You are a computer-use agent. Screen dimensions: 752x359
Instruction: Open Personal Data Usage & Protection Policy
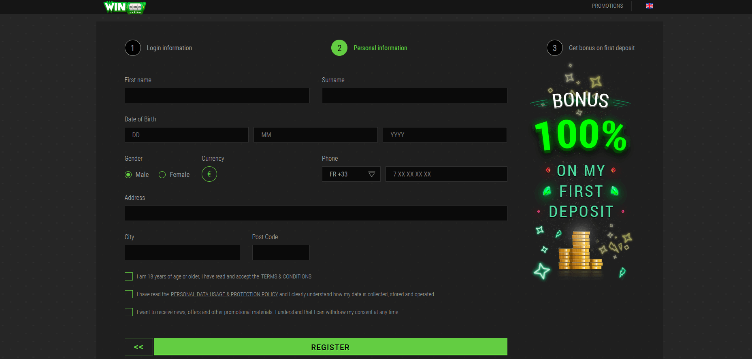pos(224,295)
